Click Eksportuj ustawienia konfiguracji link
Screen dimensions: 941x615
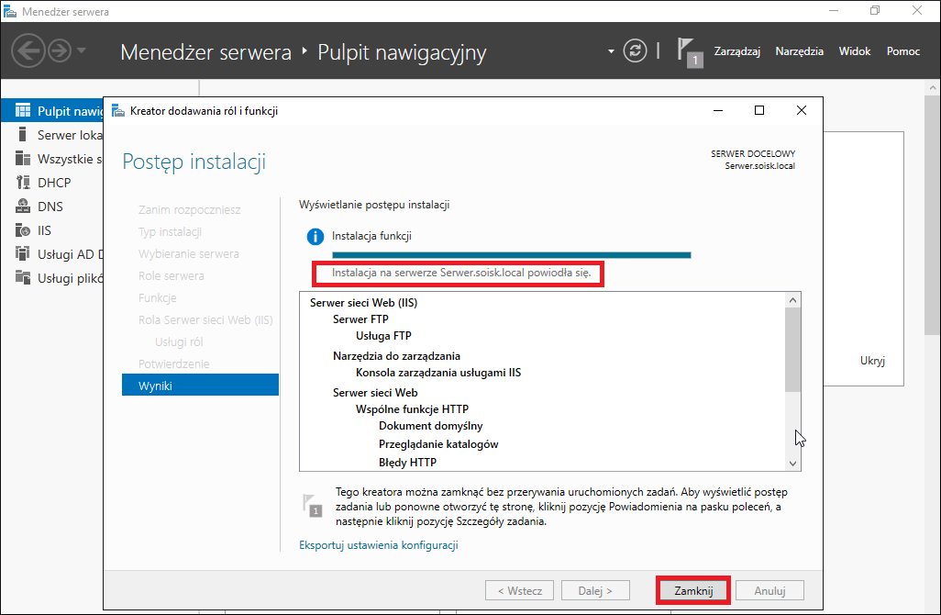(x=379, y=544)
